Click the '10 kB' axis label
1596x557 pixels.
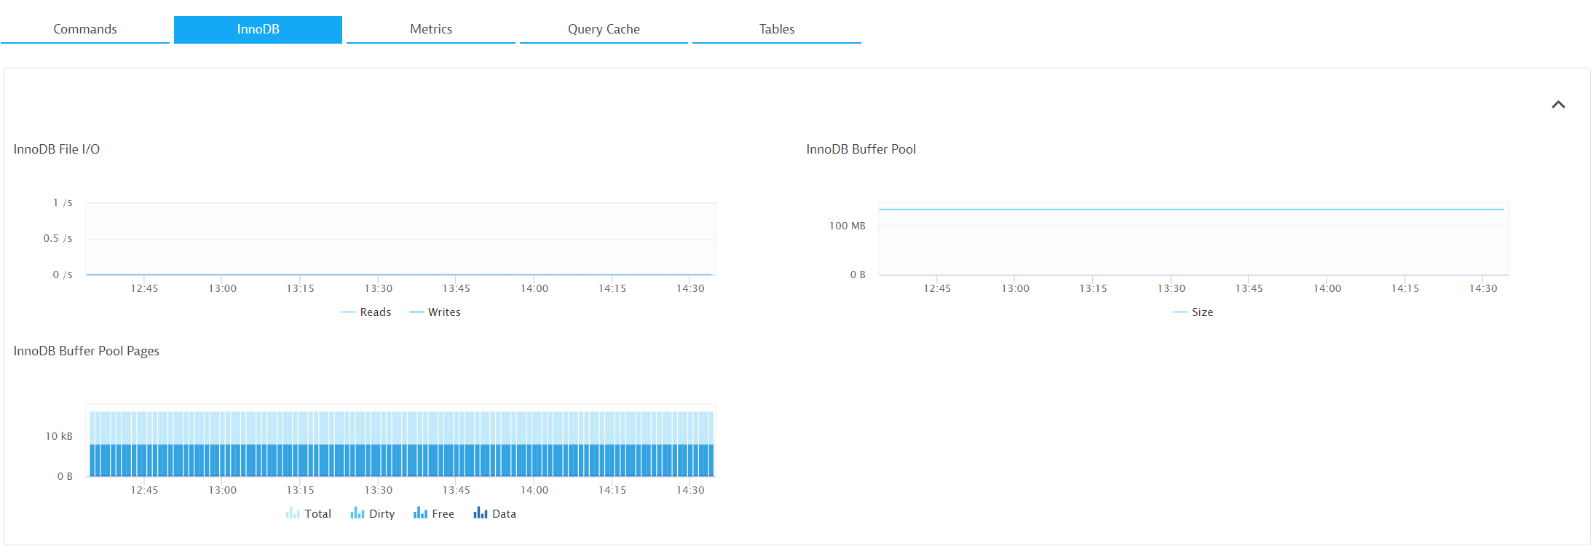pyautogui.click(x=59, y=436)
